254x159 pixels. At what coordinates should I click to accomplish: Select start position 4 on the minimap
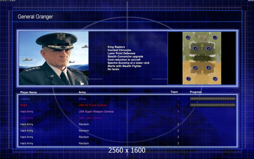195,48
